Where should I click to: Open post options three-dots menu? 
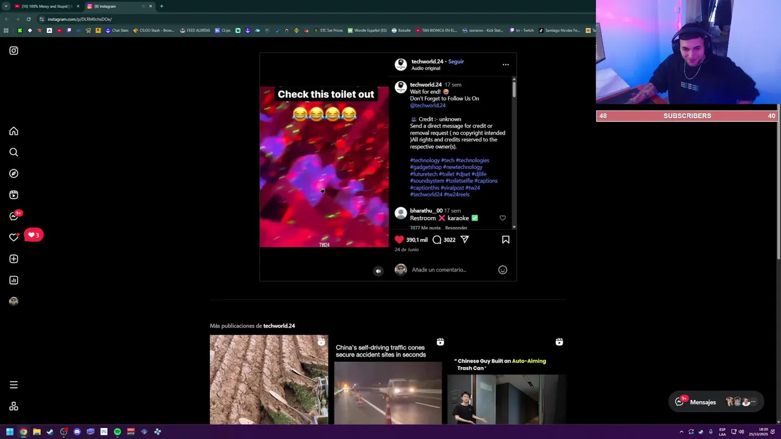click(506, 64)
